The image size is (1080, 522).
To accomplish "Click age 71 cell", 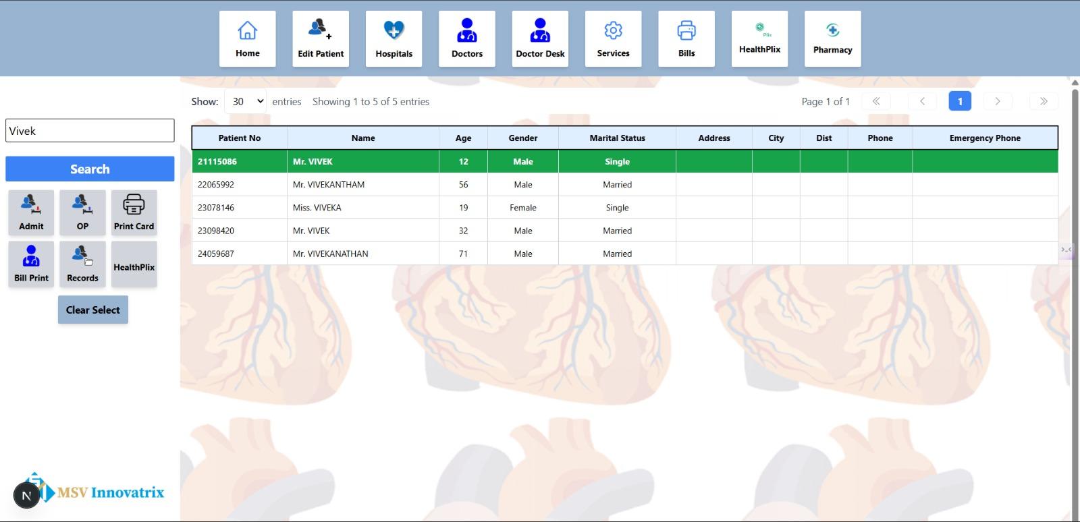I will tap(463, 254).
